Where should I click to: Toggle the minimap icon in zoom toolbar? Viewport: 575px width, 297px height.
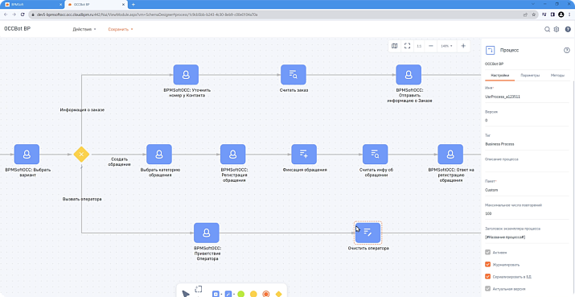click(x=395, y=46)
